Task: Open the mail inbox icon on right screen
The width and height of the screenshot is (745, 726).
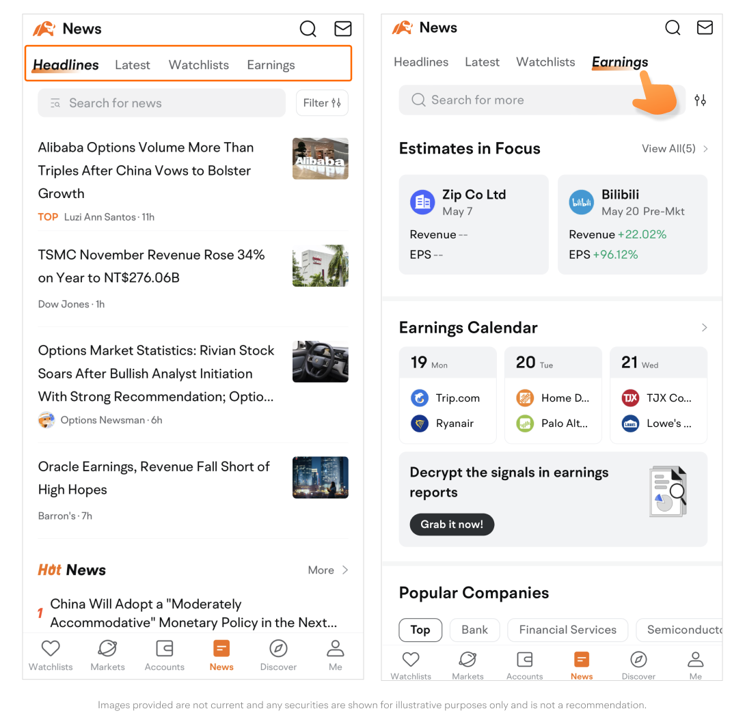Action: coord(704,27)
